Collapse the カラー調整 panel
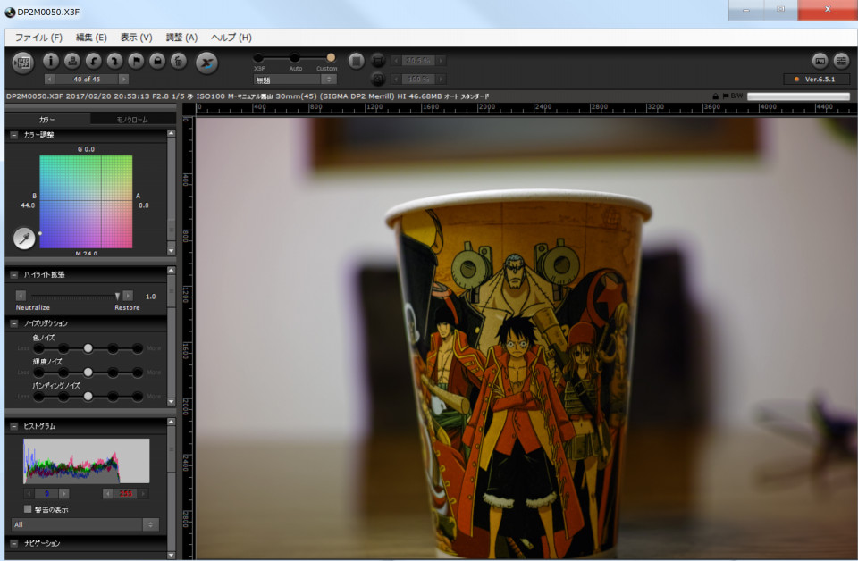 pyautogui.click(x=14, y=135)
